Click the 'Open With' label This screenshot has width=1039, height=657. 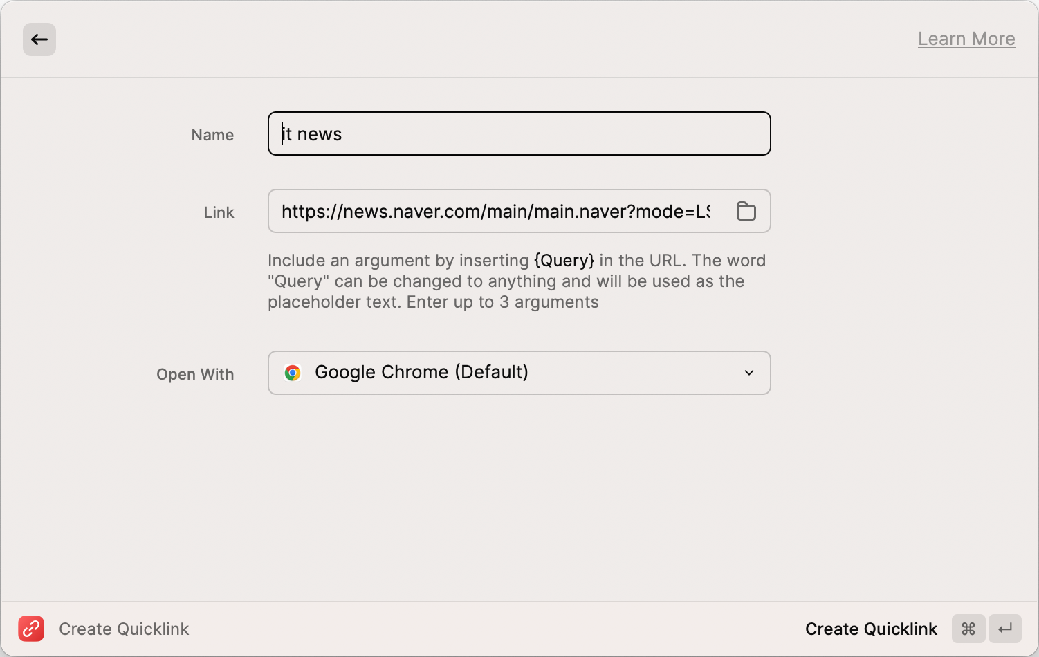(x=195, y=374)
